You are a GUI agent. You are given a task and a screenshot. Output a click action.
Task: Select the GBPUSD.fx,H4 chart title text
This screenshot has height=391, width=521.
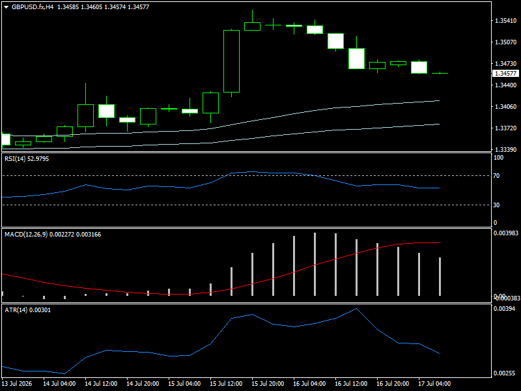point(33,7)
